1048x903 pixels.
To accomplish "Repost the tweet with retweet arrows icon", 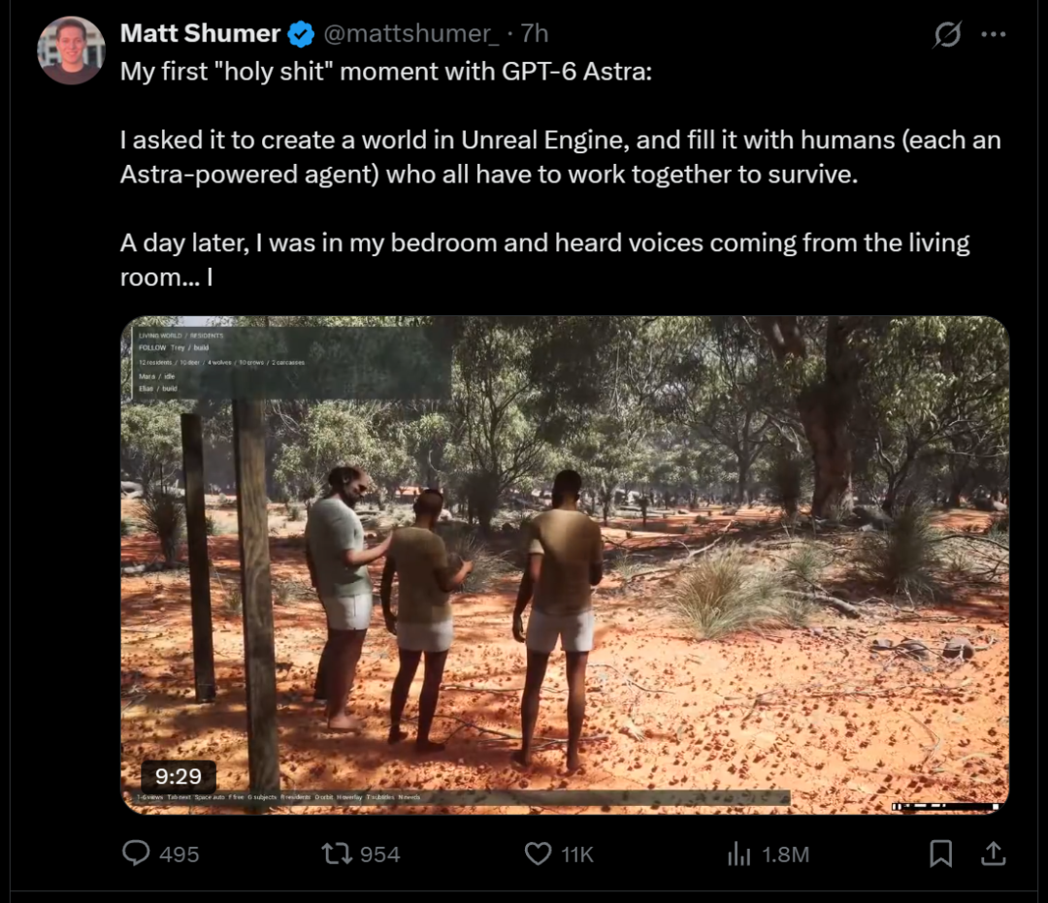I will click(x=338, y=854).
